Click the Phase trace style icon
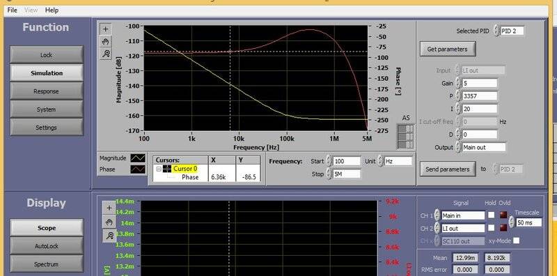Image resolution: width=557 pixels, height=276 pixels. click(x=138, y=169)
